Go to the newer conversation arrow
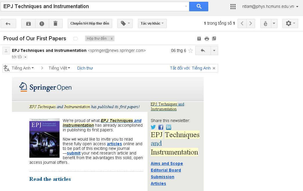This screenshot has height=191, width=303. click(x=242, y=23)
